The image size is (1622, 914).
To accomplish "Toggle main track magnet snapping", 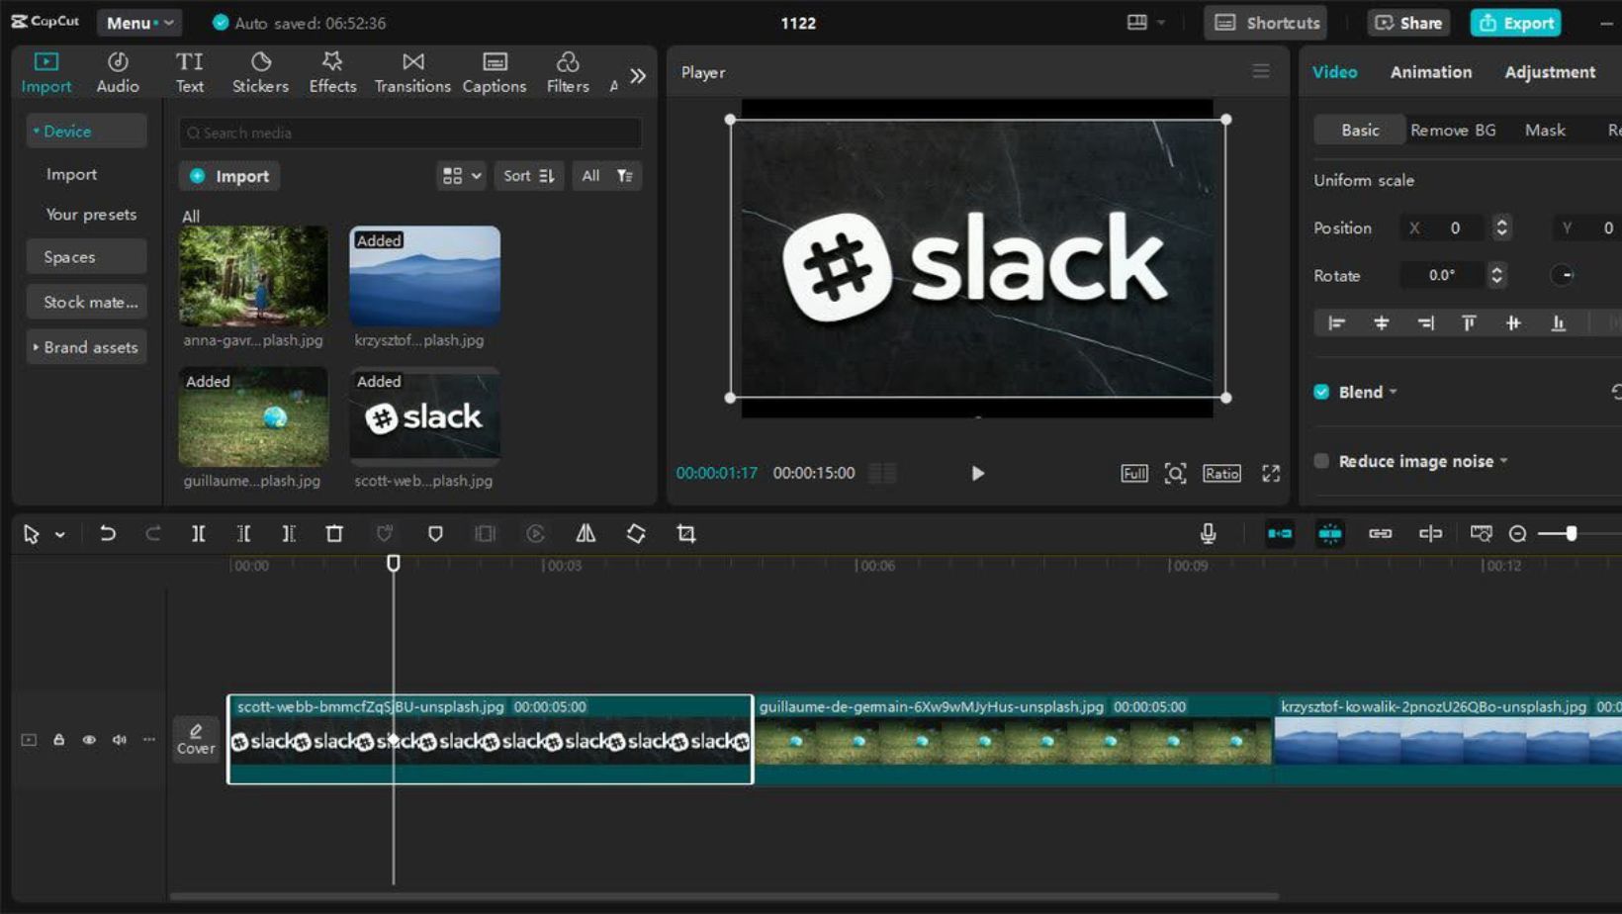I will [x=1280, y=534].
